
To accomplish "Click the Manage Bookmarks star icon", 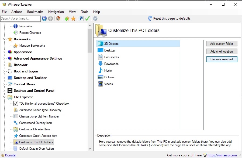I will tap(15, 46).
